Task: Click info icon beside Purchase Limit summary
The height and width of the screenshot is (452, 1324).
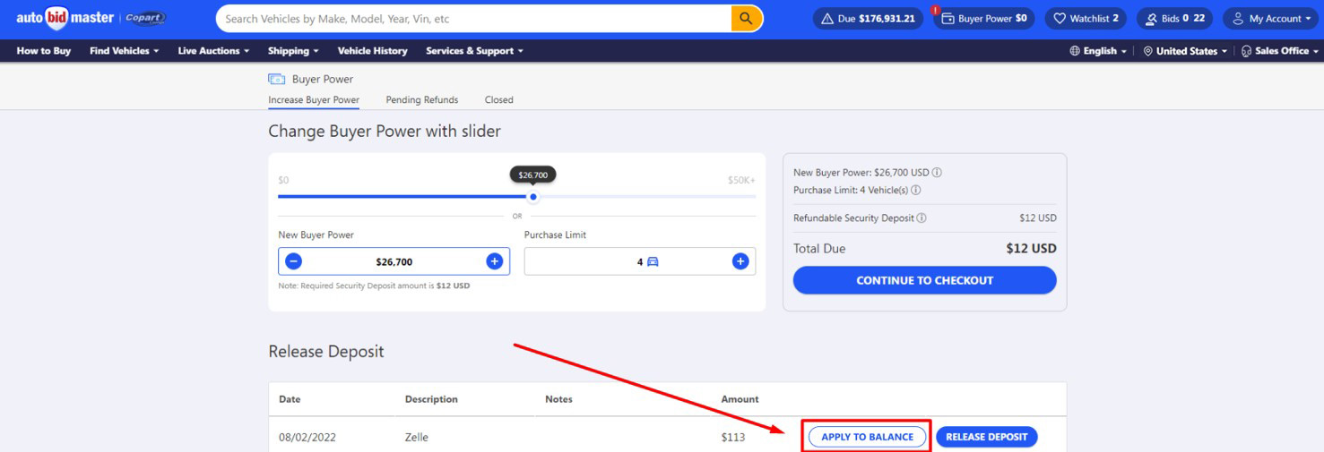Action: 916,190
